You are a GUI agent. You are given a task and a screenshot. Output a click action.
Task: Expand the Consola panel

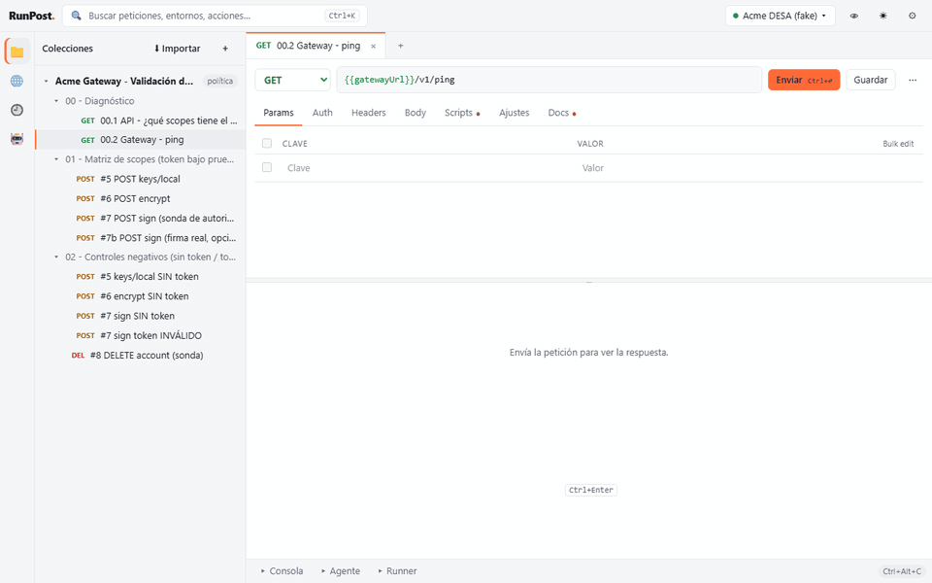coord(282,571)
